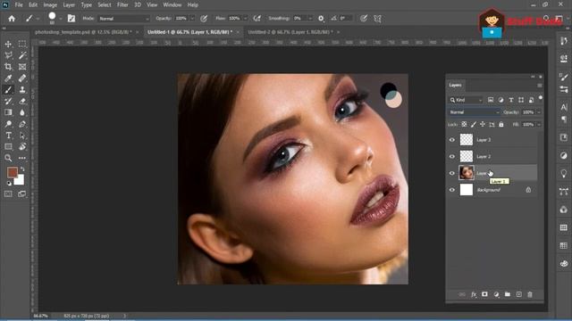
Task: Toggle Edit in Quick Mask mode
Action: [x=8, y=194]
